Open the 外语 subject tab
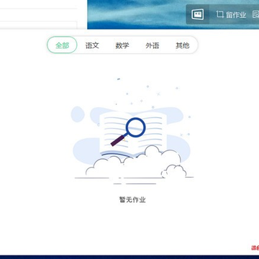 tap(153, 45)
